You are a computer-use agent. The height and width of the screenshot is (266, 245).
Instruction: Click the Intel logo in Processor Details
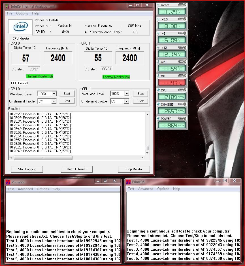coord(20,26)
